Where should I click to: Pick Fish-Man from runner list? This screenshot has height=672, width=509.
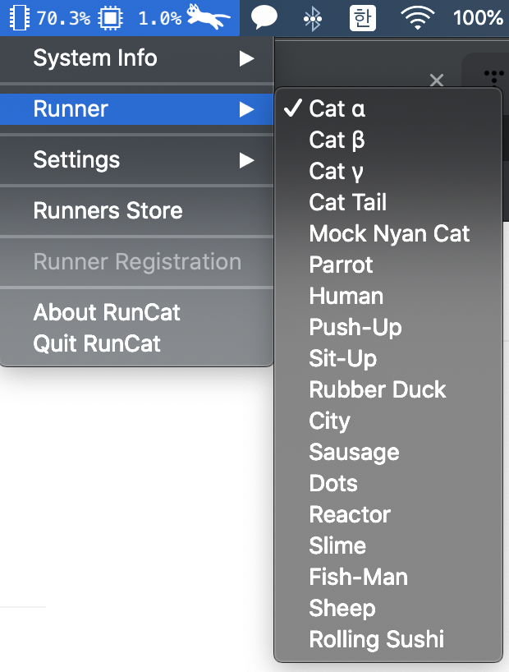(x=388, y=577)
